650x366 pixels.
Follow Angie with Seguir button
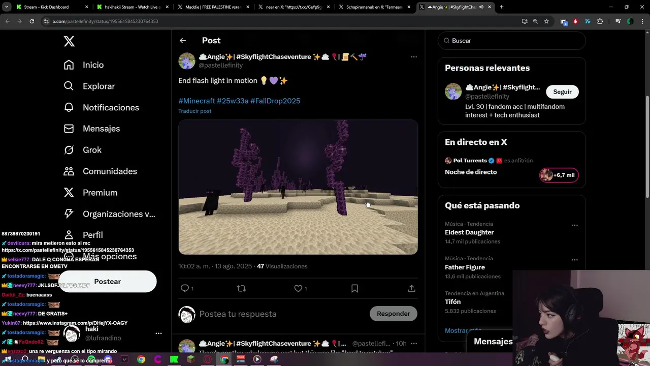click(562, 91)
